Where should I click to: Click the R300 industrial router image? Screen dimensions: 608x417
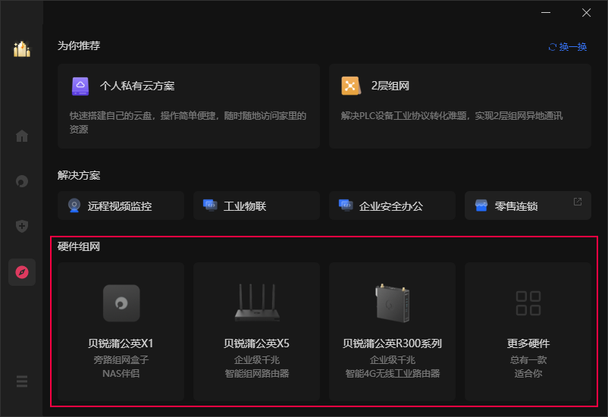393,303
